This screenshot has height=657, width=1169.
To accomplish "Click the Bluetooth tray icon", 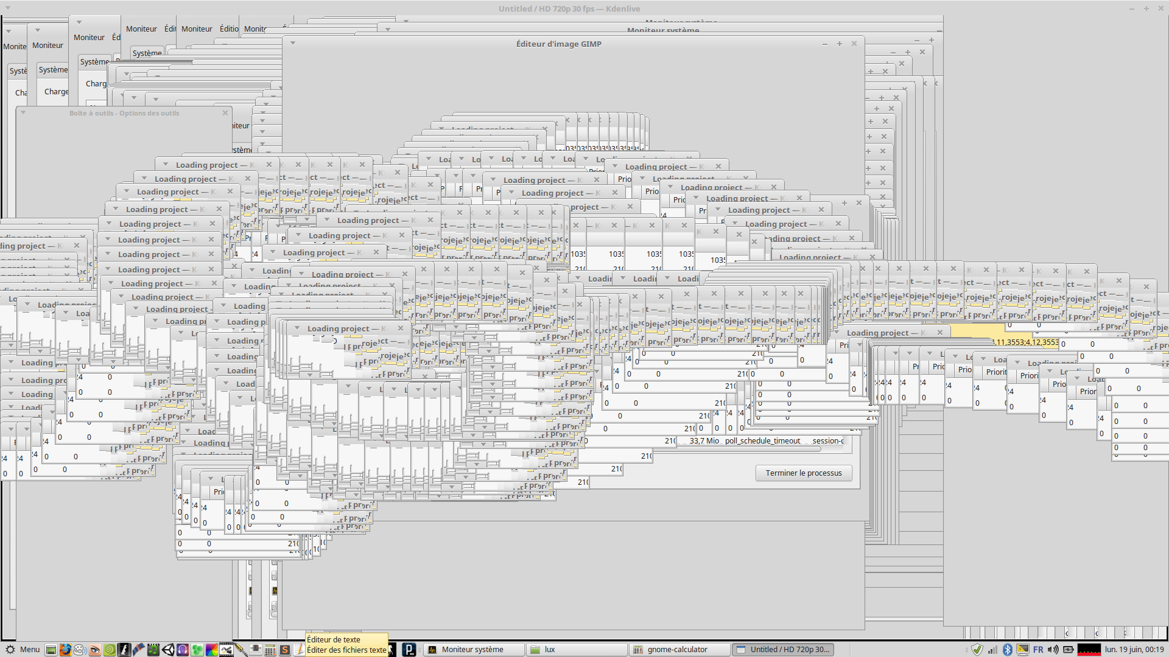I will (1007, 650).
